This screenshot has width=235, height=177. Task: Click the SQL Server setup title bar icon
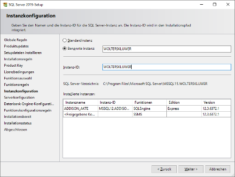tap(5, 5)
